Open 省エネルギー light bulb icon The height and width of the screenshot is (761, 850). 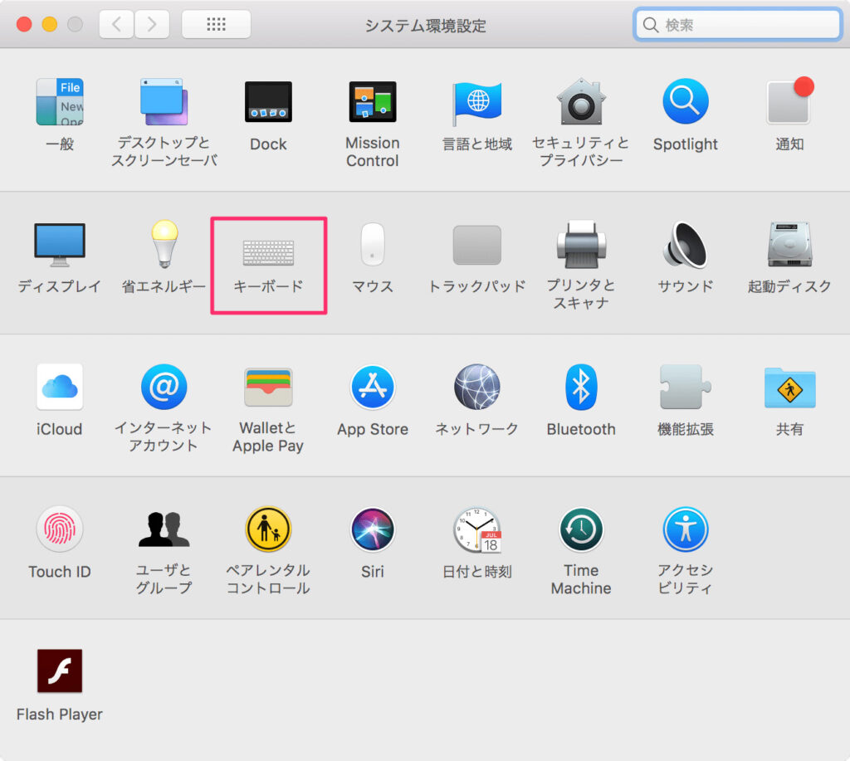click(x=164, y=244)
